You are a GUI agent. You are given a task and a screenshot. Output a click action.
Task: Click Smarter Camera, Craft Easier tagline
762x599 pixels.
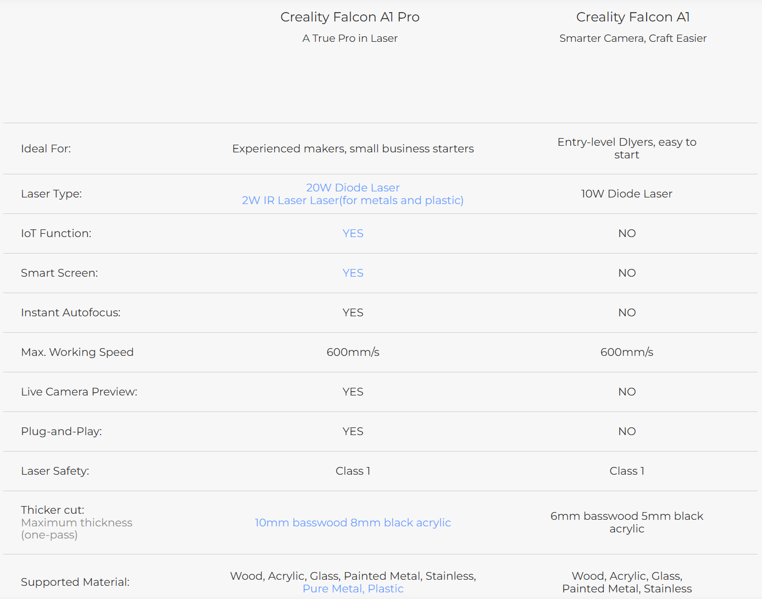pos(633,39)
